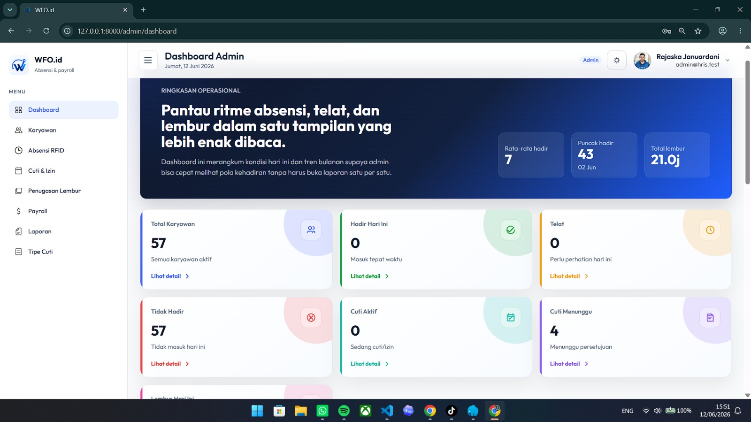This screenshot has height=422, width=751.
Task: Click Lihat detail under Tidak Hadir
Action: tap(170, 364)
